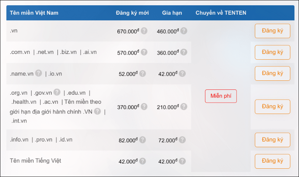Click Đăng ký in the .name.vn row
This screenshot has height=177, width=299.
click(273, 73)
